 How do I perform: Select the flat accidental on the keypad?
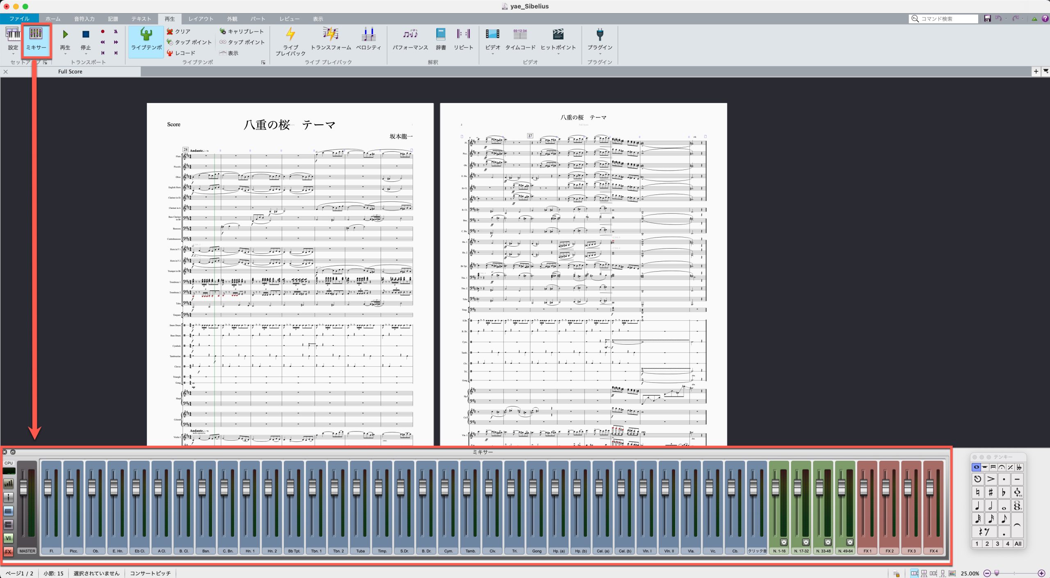tap(1004, 492)
